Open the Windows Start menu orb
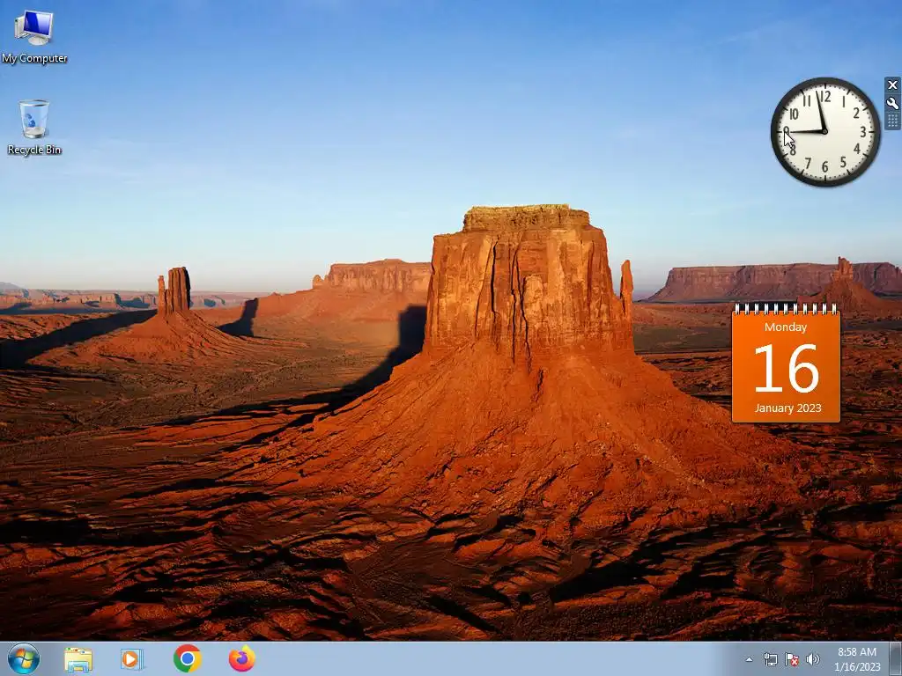 point(24,658)
